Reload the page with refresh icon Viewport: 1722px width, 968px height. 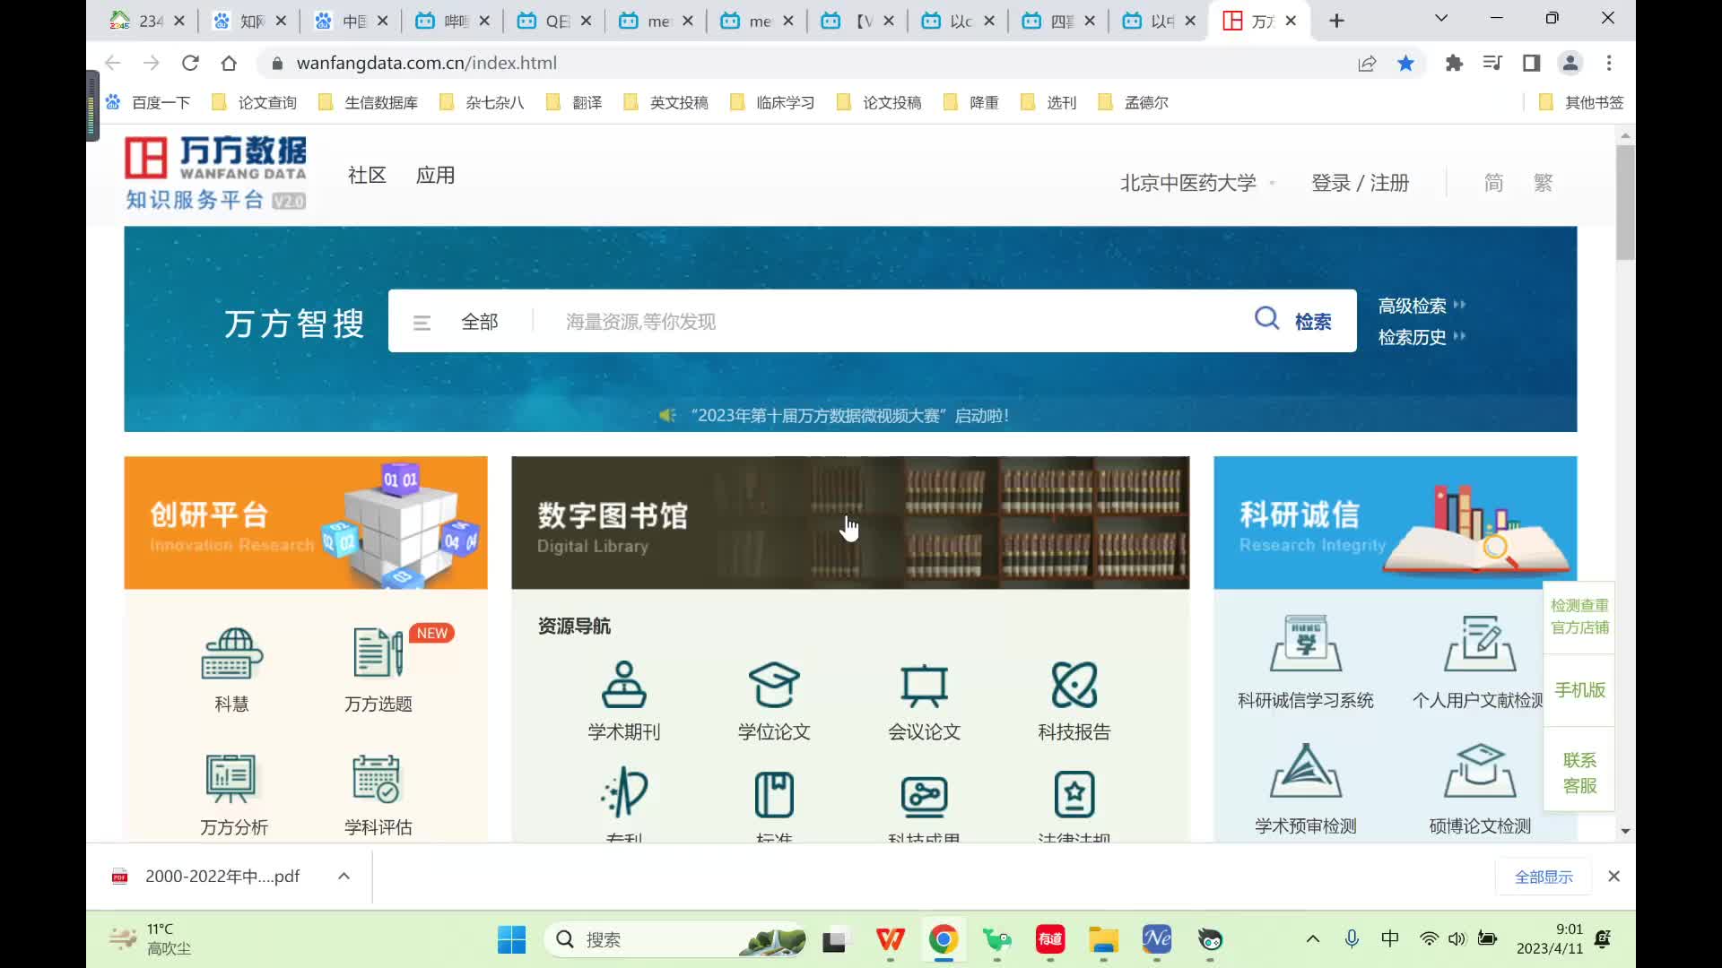pyautogui.click(x=190, y=63)
